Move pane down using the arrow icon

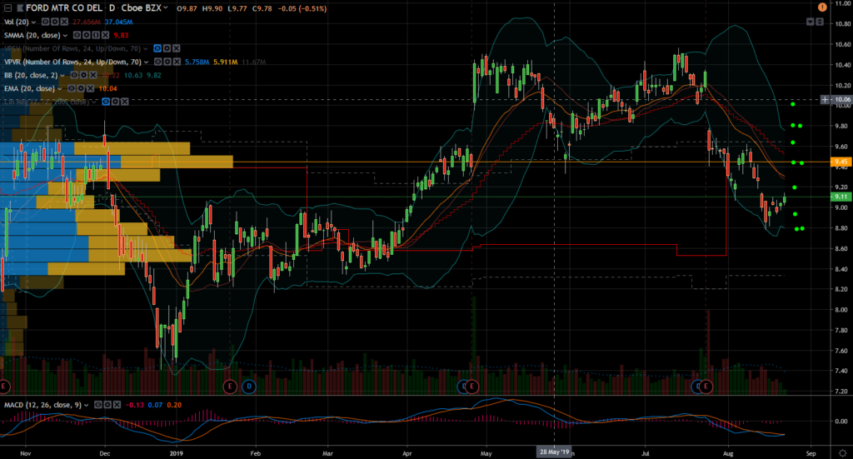[810, 22]
